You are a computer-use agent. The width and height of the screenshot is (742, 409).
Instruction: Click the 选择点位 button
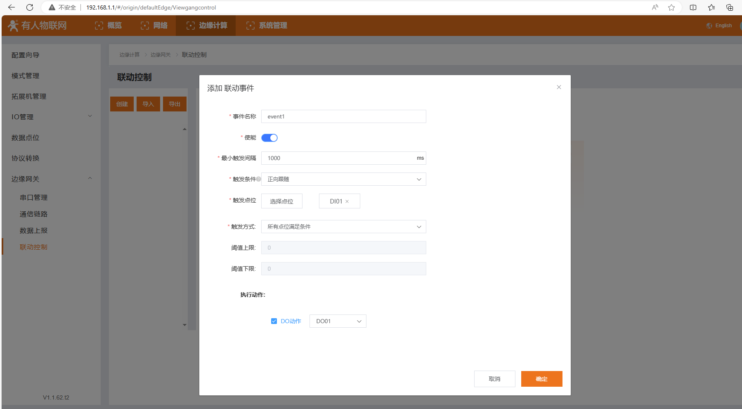281,201
